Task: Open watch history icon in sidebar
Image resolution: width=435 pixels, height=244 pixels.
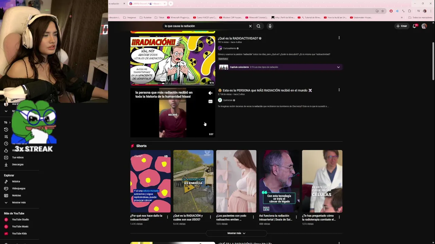Action: click(6, 129)
